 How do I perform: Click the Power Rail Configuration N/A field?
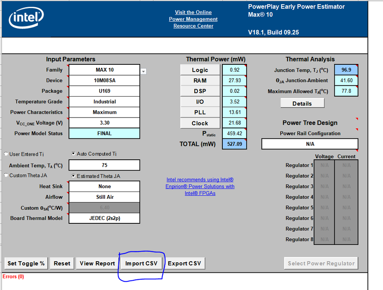pyautogui.click(x=310, y=144)
